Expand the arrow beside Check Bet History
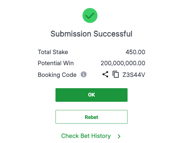Image resolution: width=188 pixels, height=143 pixels. (119, 136)
